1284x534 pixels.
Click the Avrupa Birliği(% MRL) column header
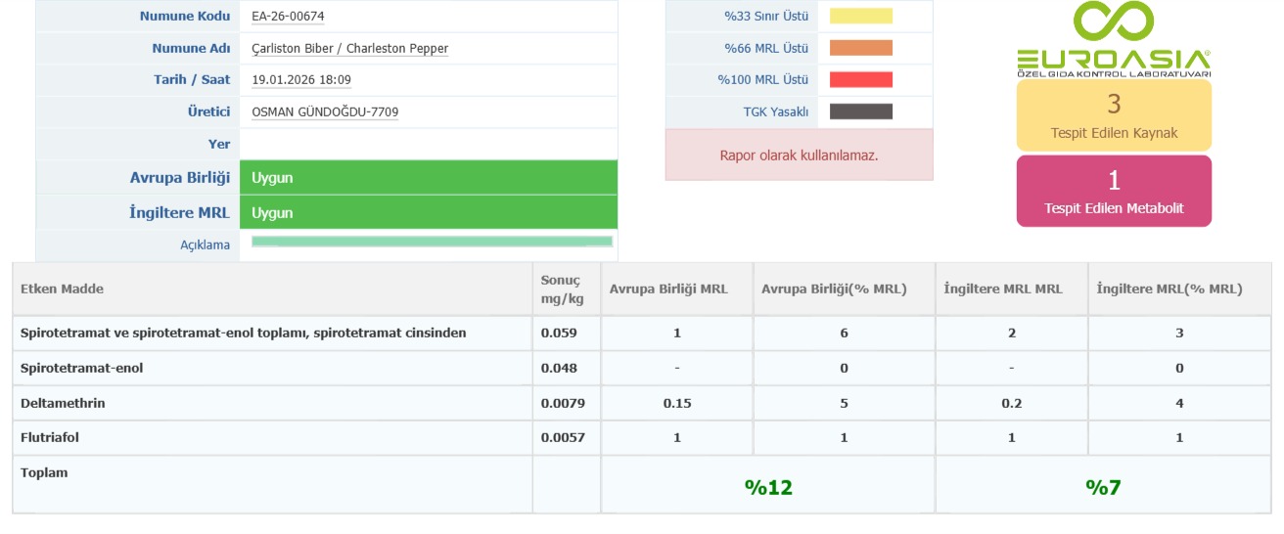point(834,289)
